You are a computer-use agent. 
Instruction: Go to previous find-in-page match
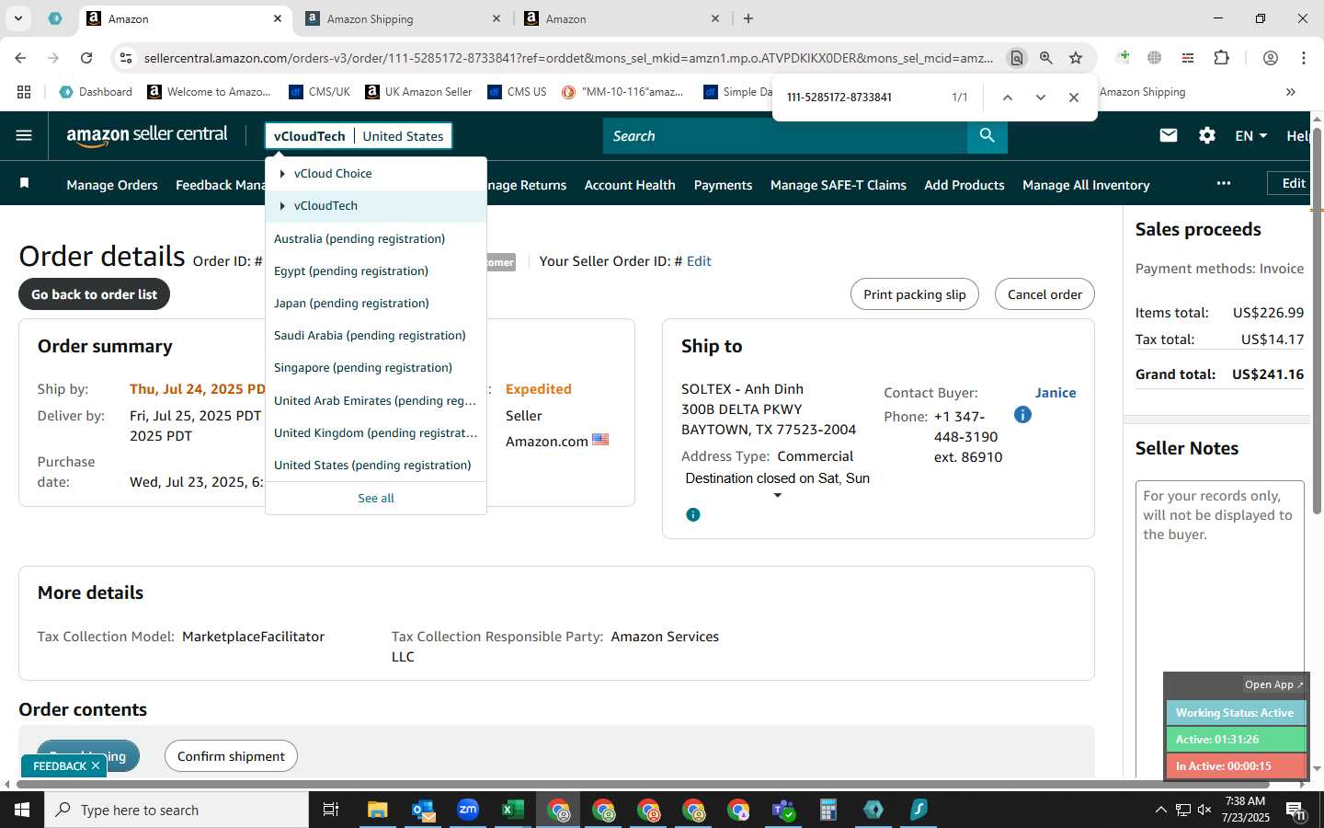(x=1008, y=98)
